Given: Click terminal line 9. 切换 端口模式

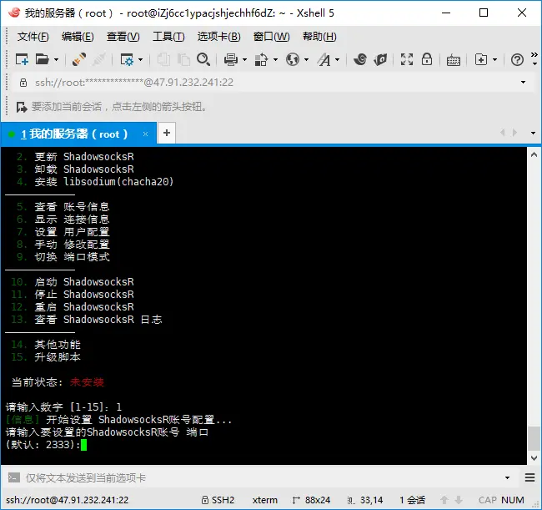Looking at the screenshot, I should point(63,257).
